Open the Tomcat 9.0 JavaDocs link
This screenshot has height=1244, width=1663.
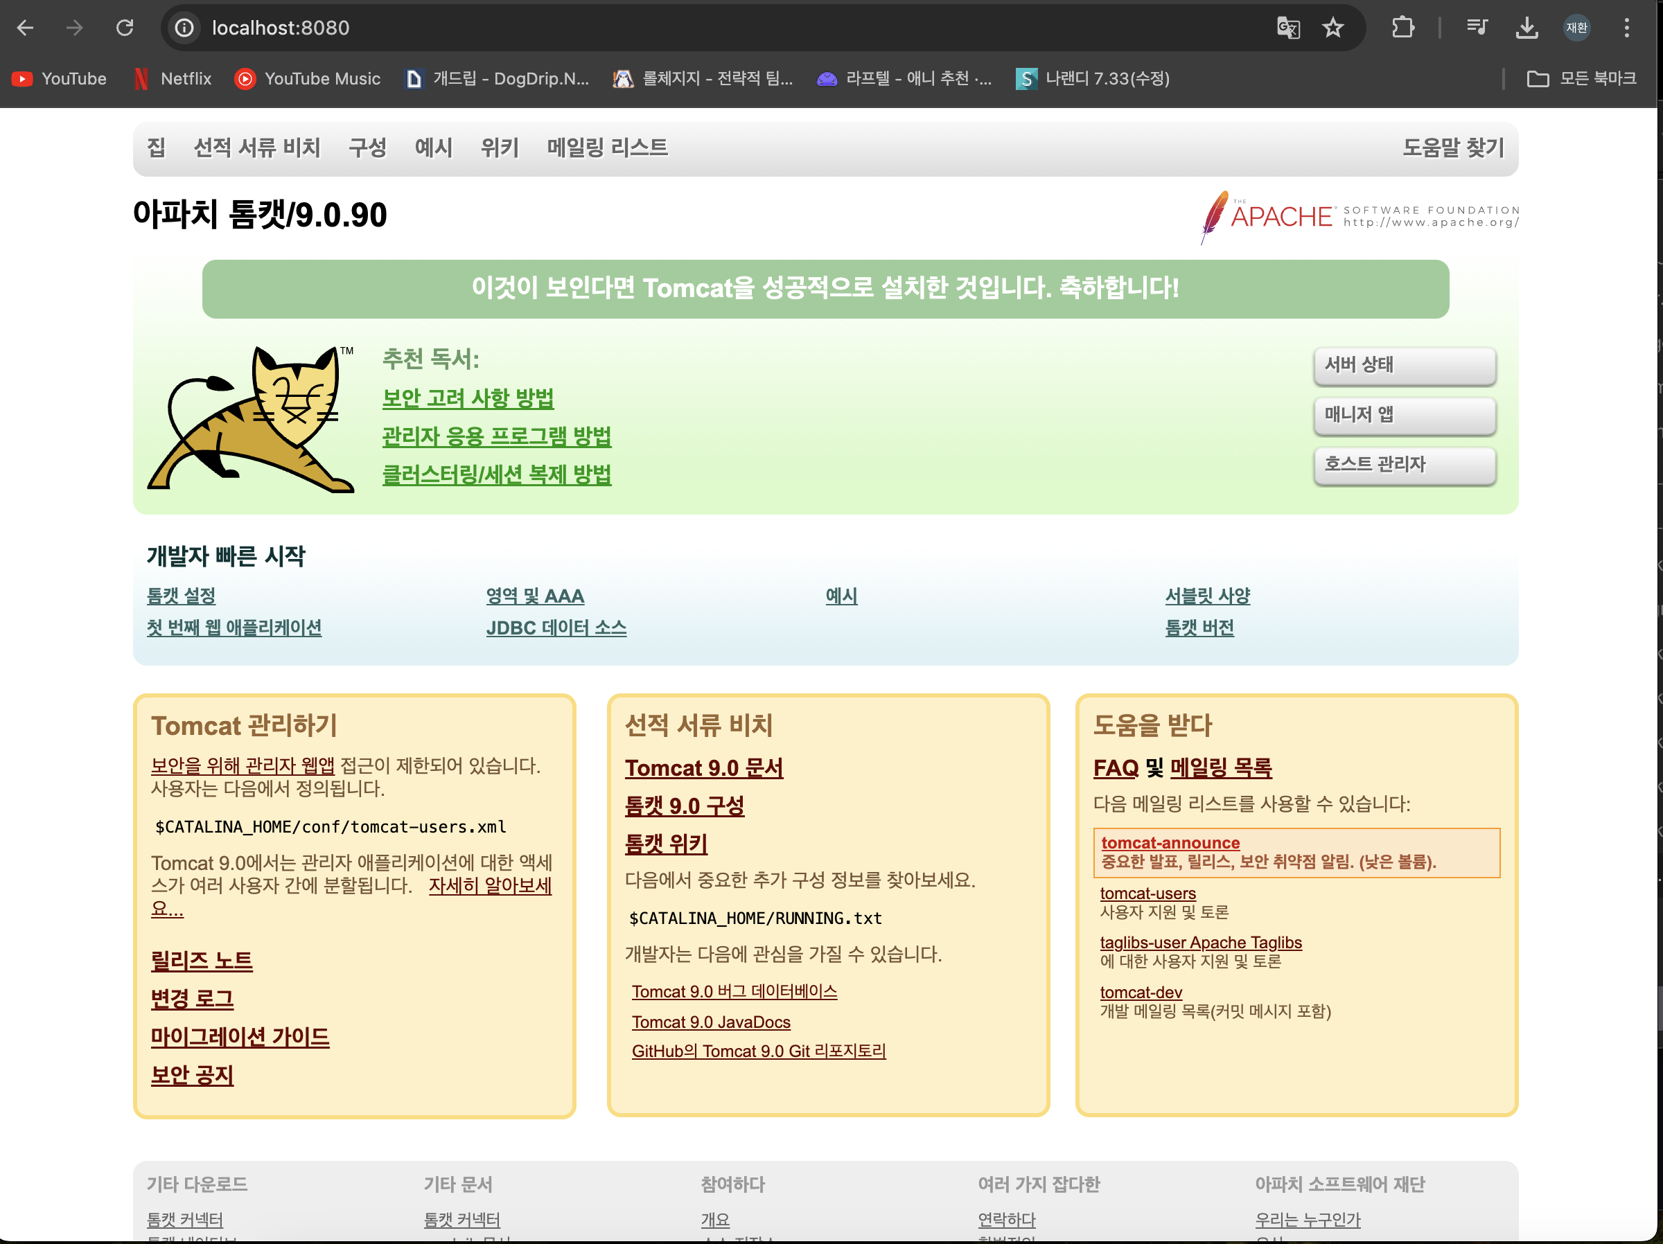(x=710, y=1022)
